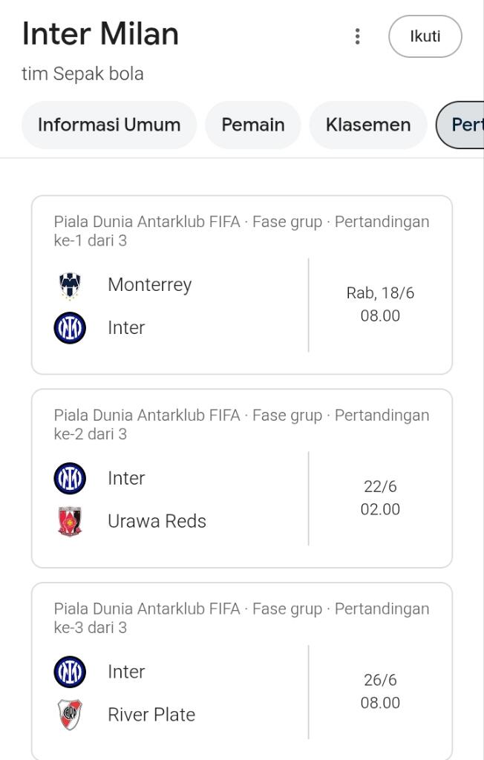Click the first match's Piala Dunia Antarklub header
The height and width of the screenshot is (760, 484).
pos(241,231)
